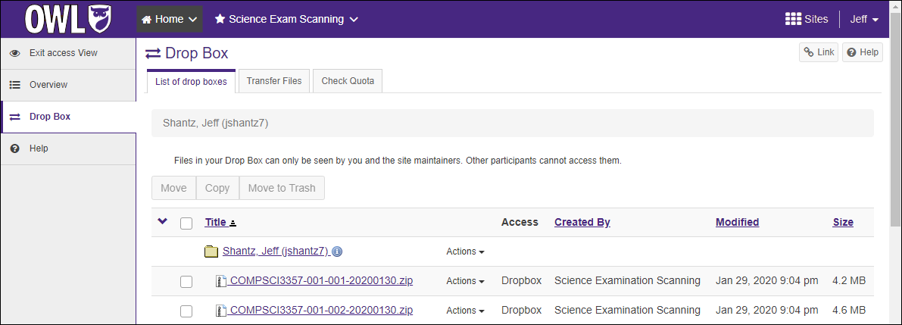Open the Sites grid menu

tap(807, 19)
